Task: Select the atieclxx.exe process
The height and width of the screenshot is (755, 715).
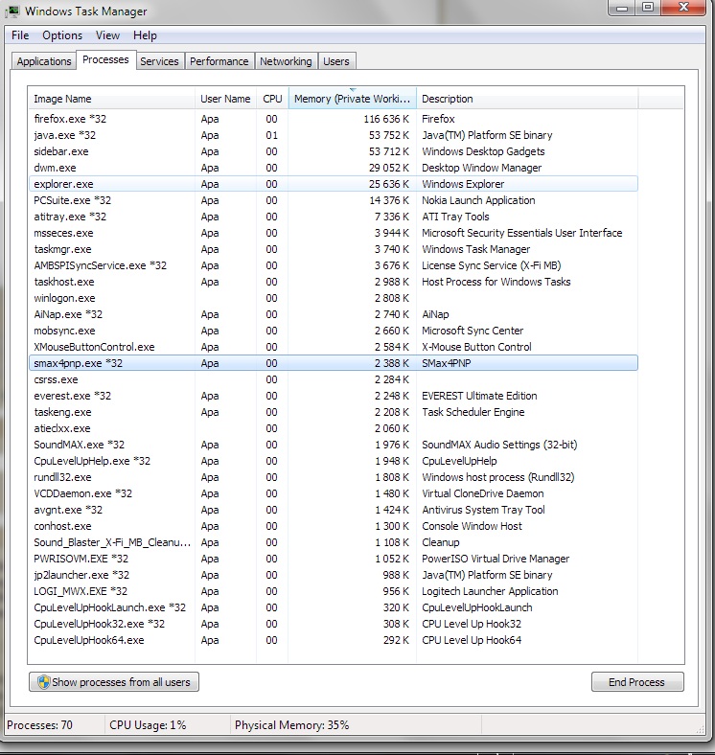Action: coord(334,428)
